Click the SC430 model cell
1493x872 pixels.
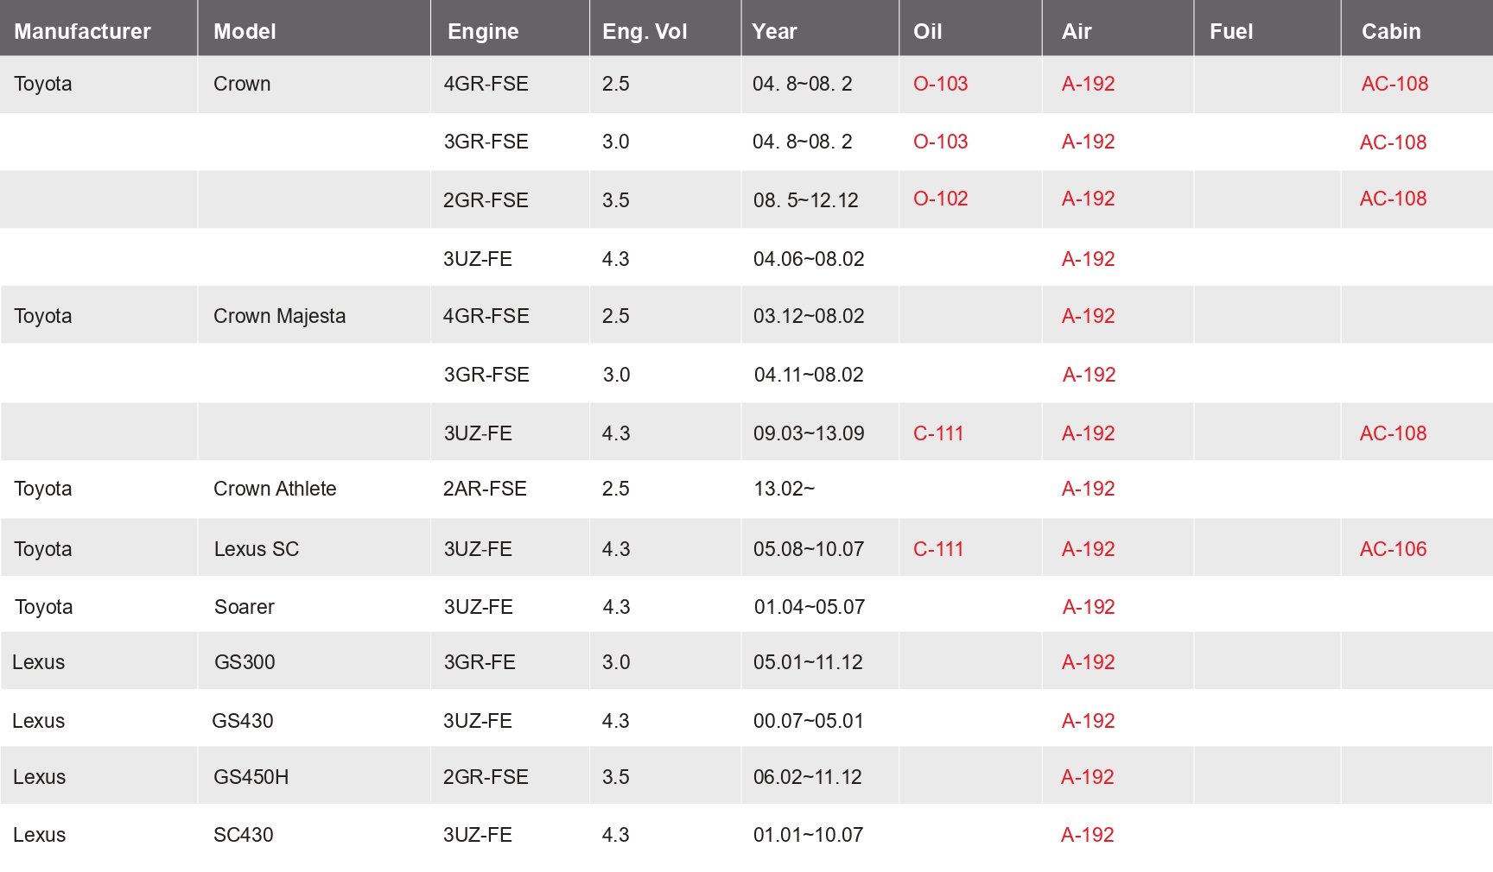click(243, 835)
